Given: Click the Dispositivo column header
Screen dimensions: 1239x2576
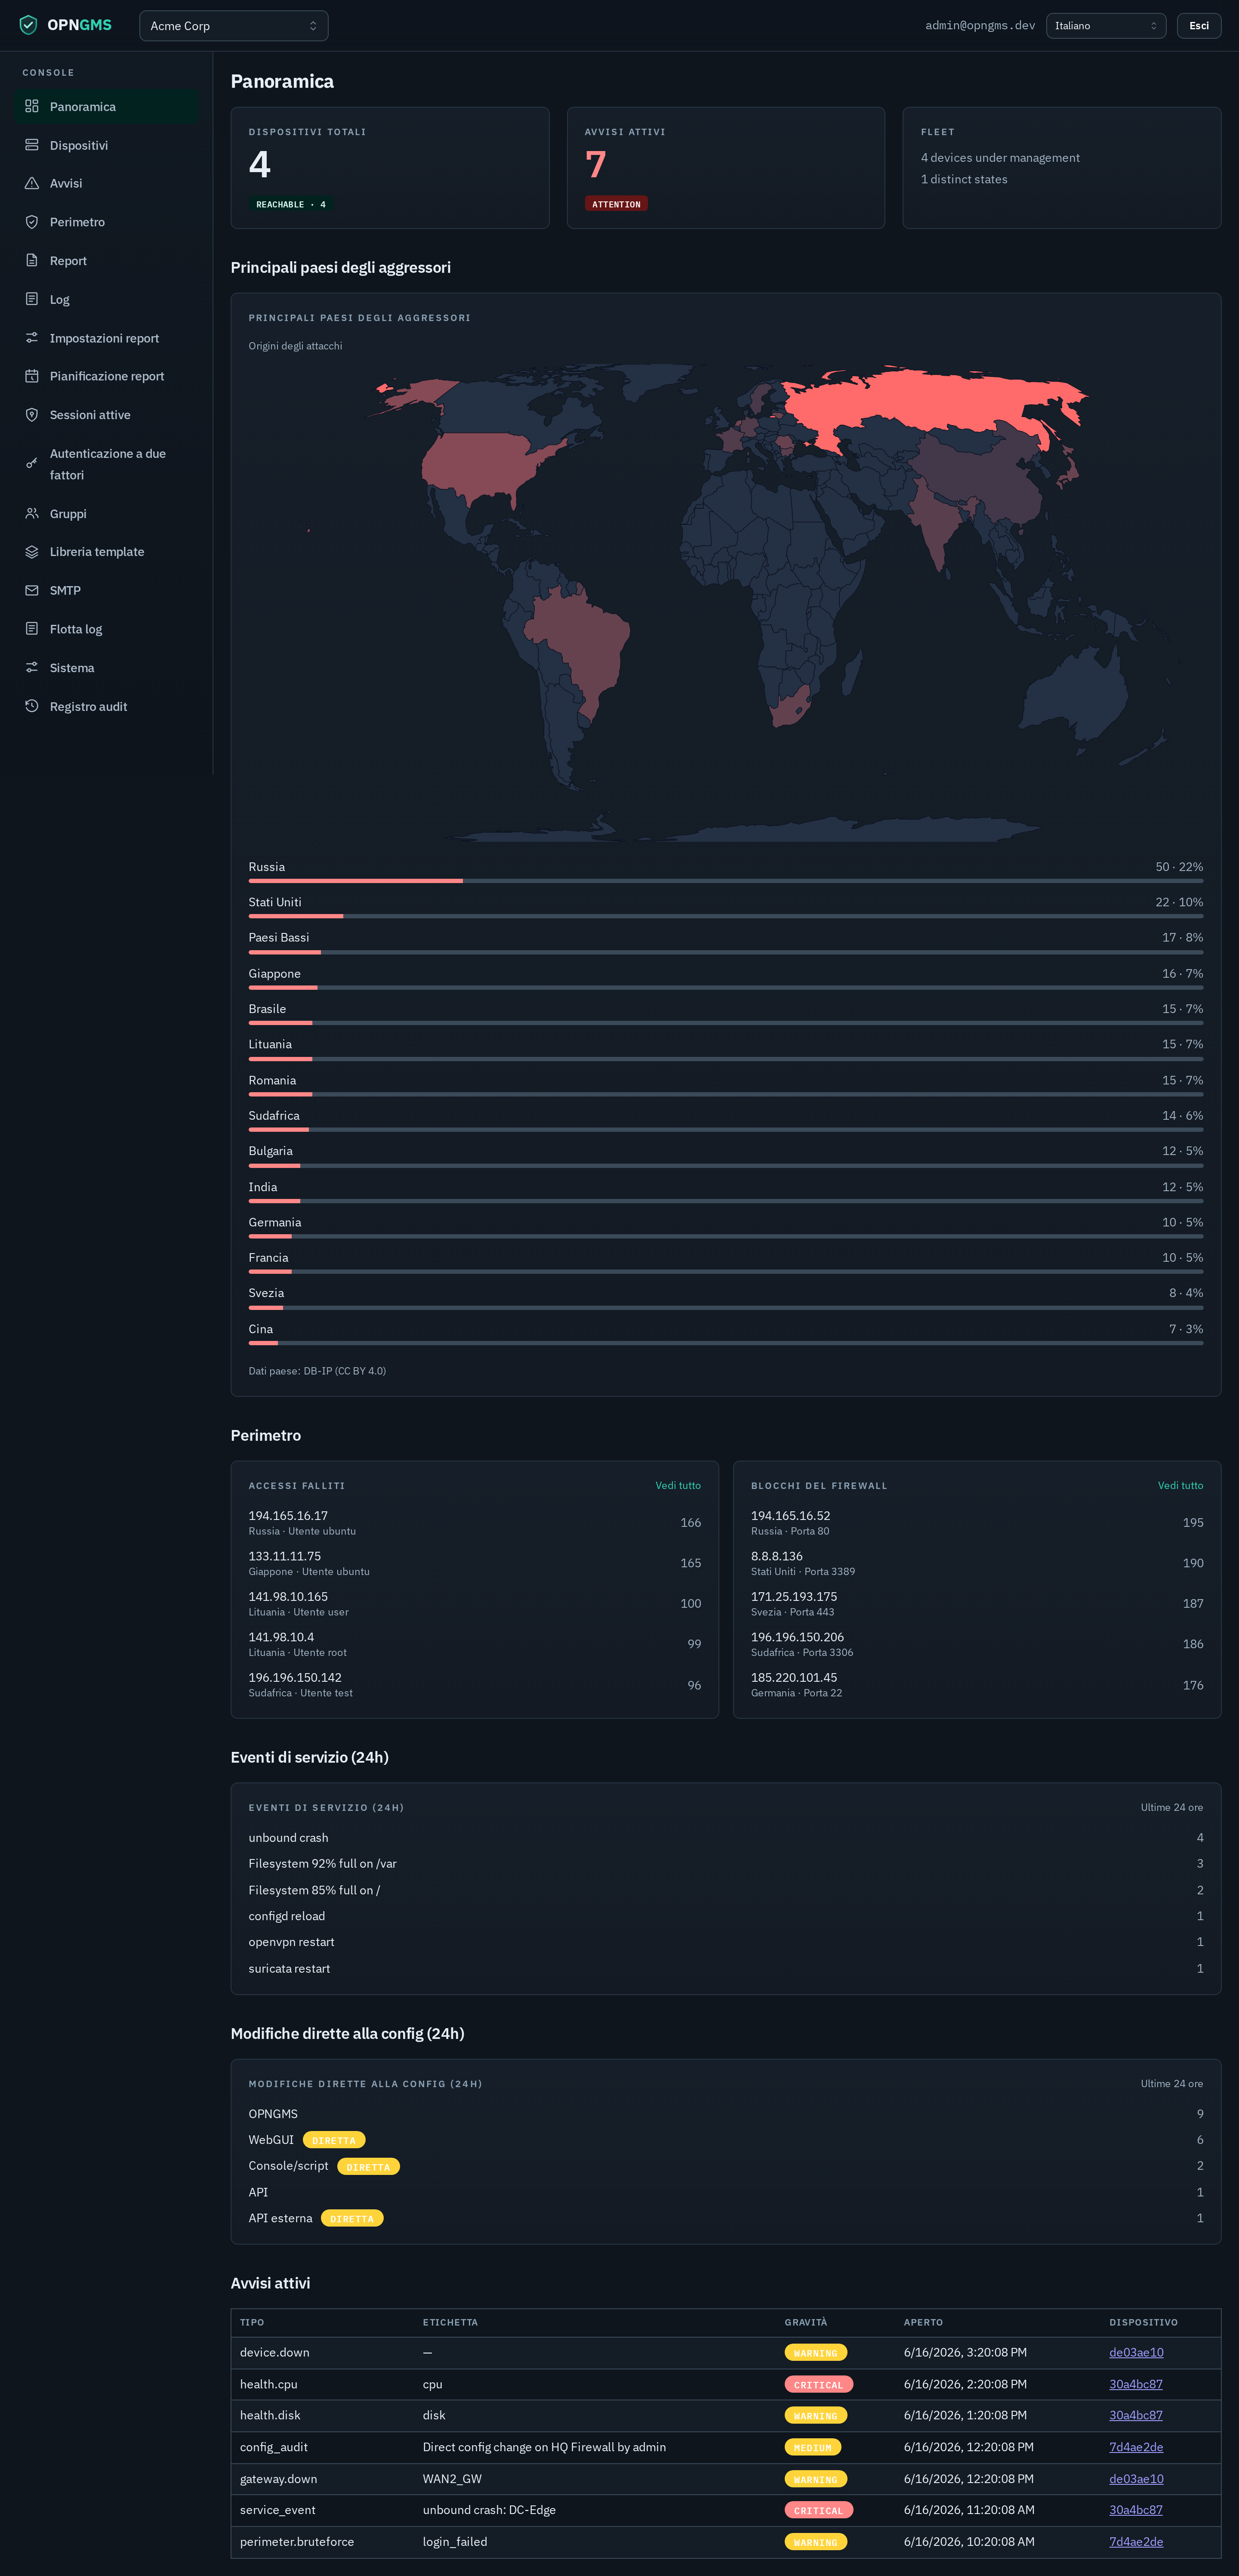Looking at the screenshot, I should (x=1143, y=2322).
